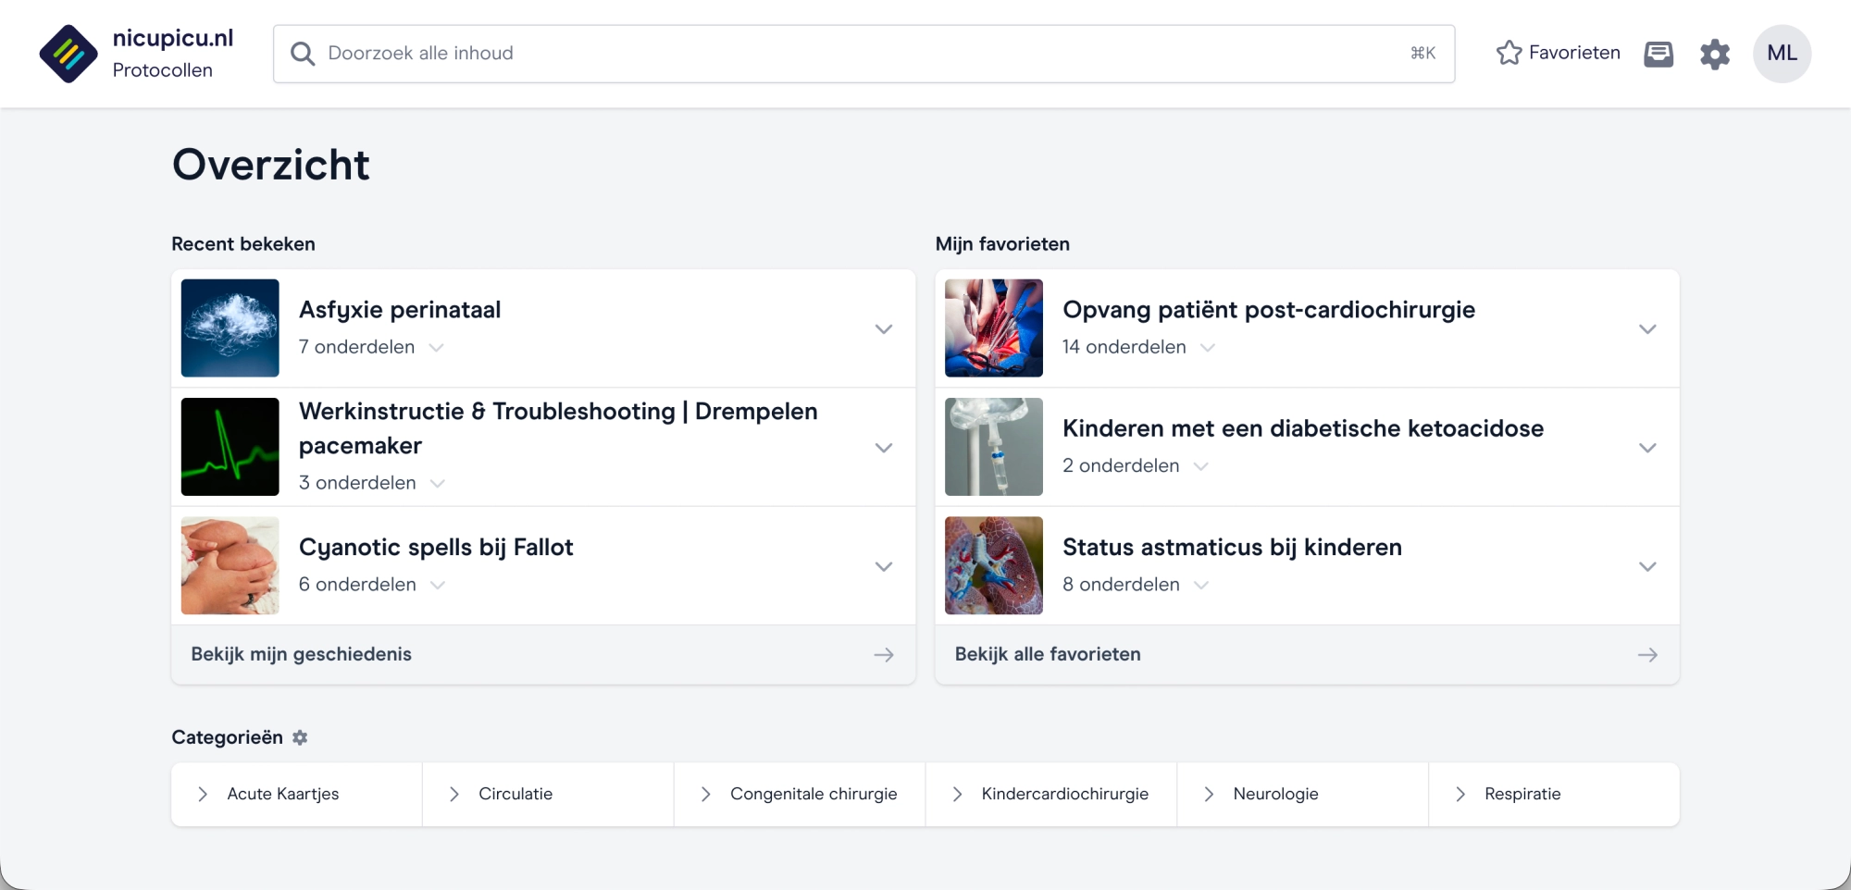1851x890 pixels.
Task: Open the Kinderen met een diabetische ketoacidose protocol
Action: click(1302, 428)
